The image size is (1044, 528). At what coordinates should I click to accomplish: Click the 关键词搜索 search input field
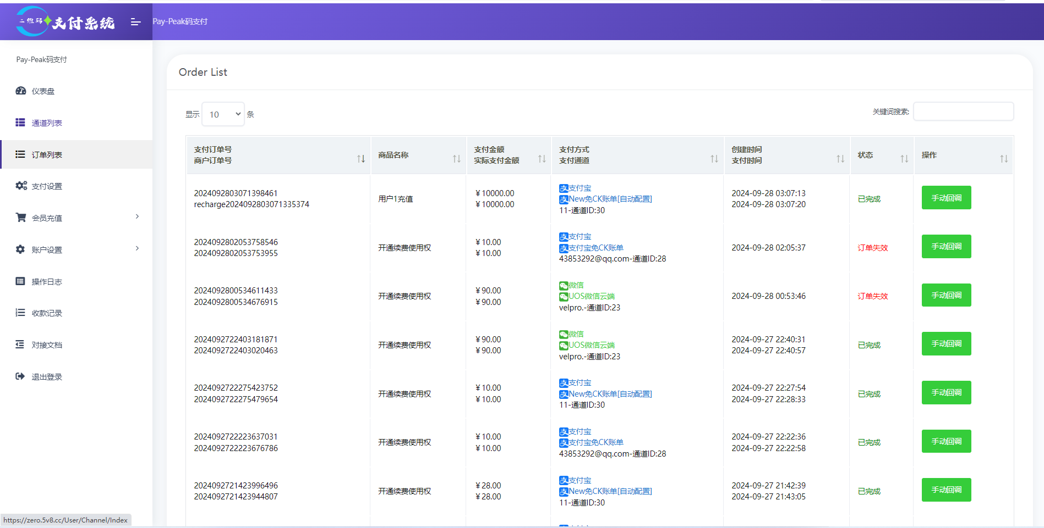pyautogui.click(x=963, y=112)
